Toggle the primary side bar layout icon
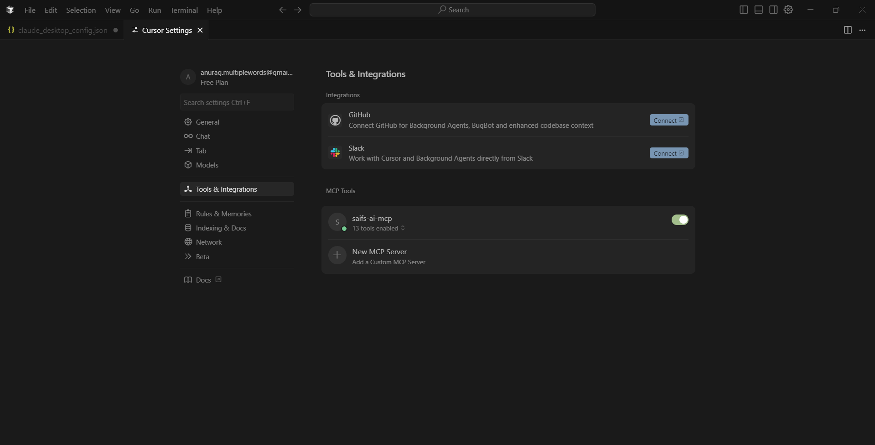The image size is (875, 445). point(744,10)
